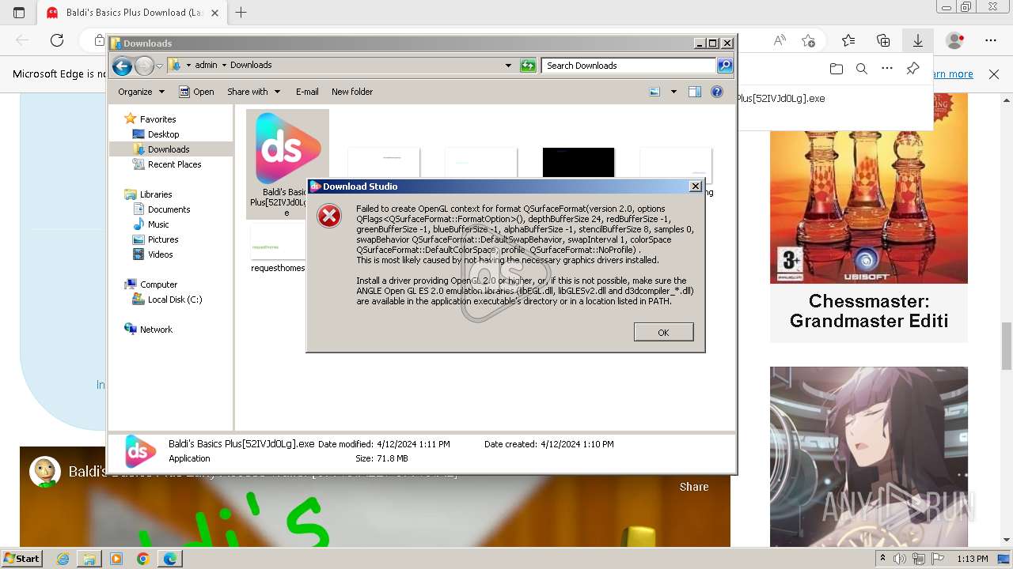
Task: Switch to Edge in taskbar
Action: [x=170, y=559]
